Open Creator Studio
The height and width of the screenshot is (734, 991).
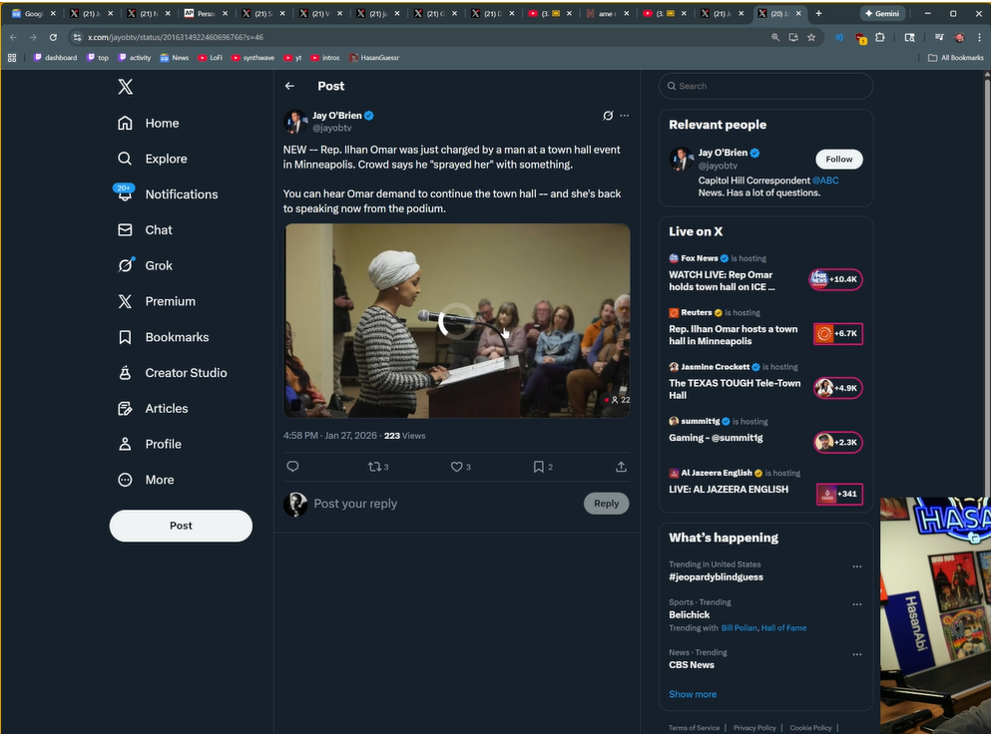(x=173, y=373)
